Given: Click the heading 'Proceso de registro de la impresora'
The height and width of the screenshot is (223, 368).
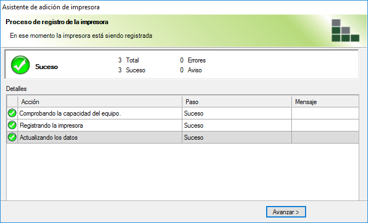Looking at the screenshot, I should click(57, 22).
